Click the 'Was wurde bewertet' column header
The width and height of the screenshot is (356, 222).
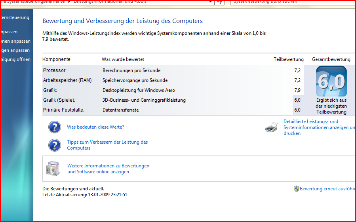(x=123, y=59)
